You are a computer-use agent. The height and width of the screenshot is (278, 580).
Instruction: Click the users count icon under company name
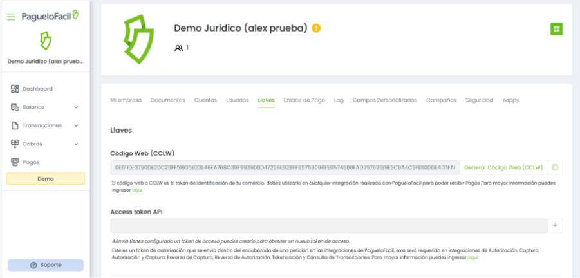178,48
